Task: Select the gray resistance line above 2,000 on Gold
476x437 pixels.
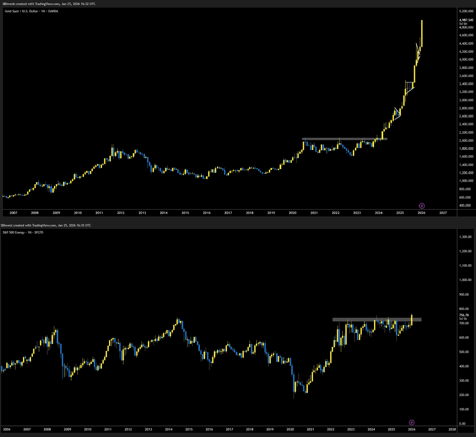Action: pos(345,139)
